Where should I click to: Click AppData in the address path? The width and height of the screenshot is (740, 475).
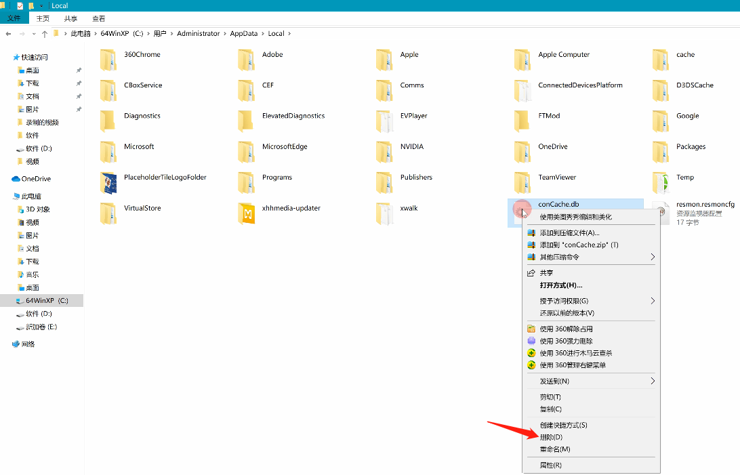click(x=243, y=33)
